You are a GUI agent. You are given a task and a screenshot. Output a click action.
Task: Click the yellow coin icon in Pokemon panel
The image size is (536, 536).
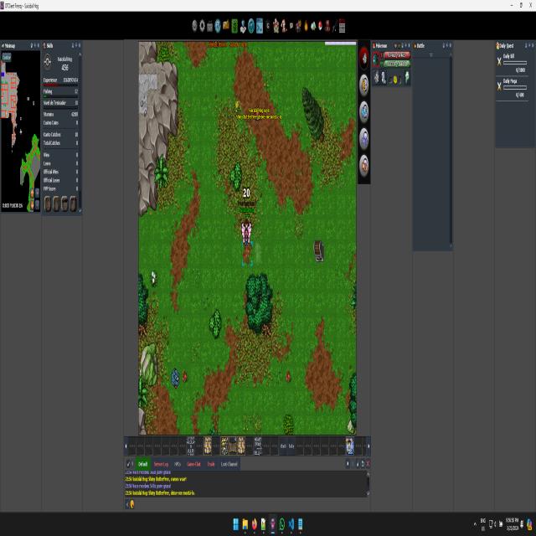[x=395, y=80]
